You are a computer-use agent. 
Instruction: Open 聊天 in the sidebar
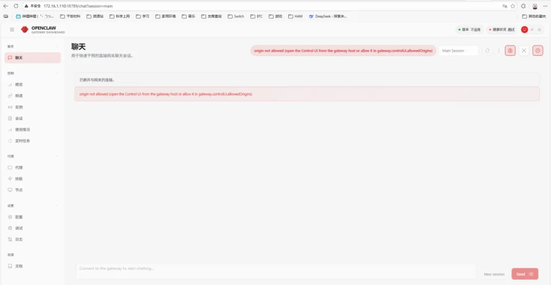(x=33, y=58)
